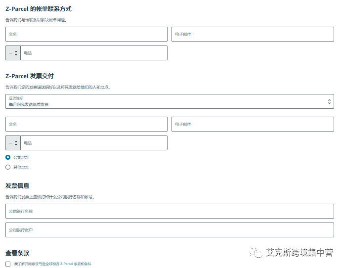Click the 'Z-Parcel 的帐单联系方式' heading
The height and width of the screenshot is (268, 344).
click(x=39, y=9)
